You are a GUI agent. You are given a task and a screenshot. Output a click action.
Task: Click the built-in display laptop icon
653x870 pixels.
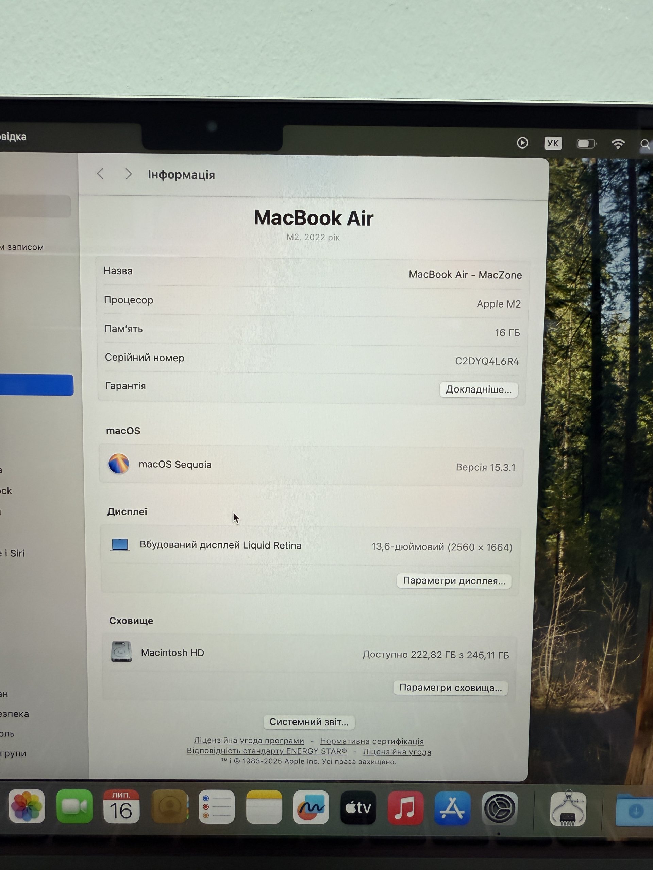point(120,545)
